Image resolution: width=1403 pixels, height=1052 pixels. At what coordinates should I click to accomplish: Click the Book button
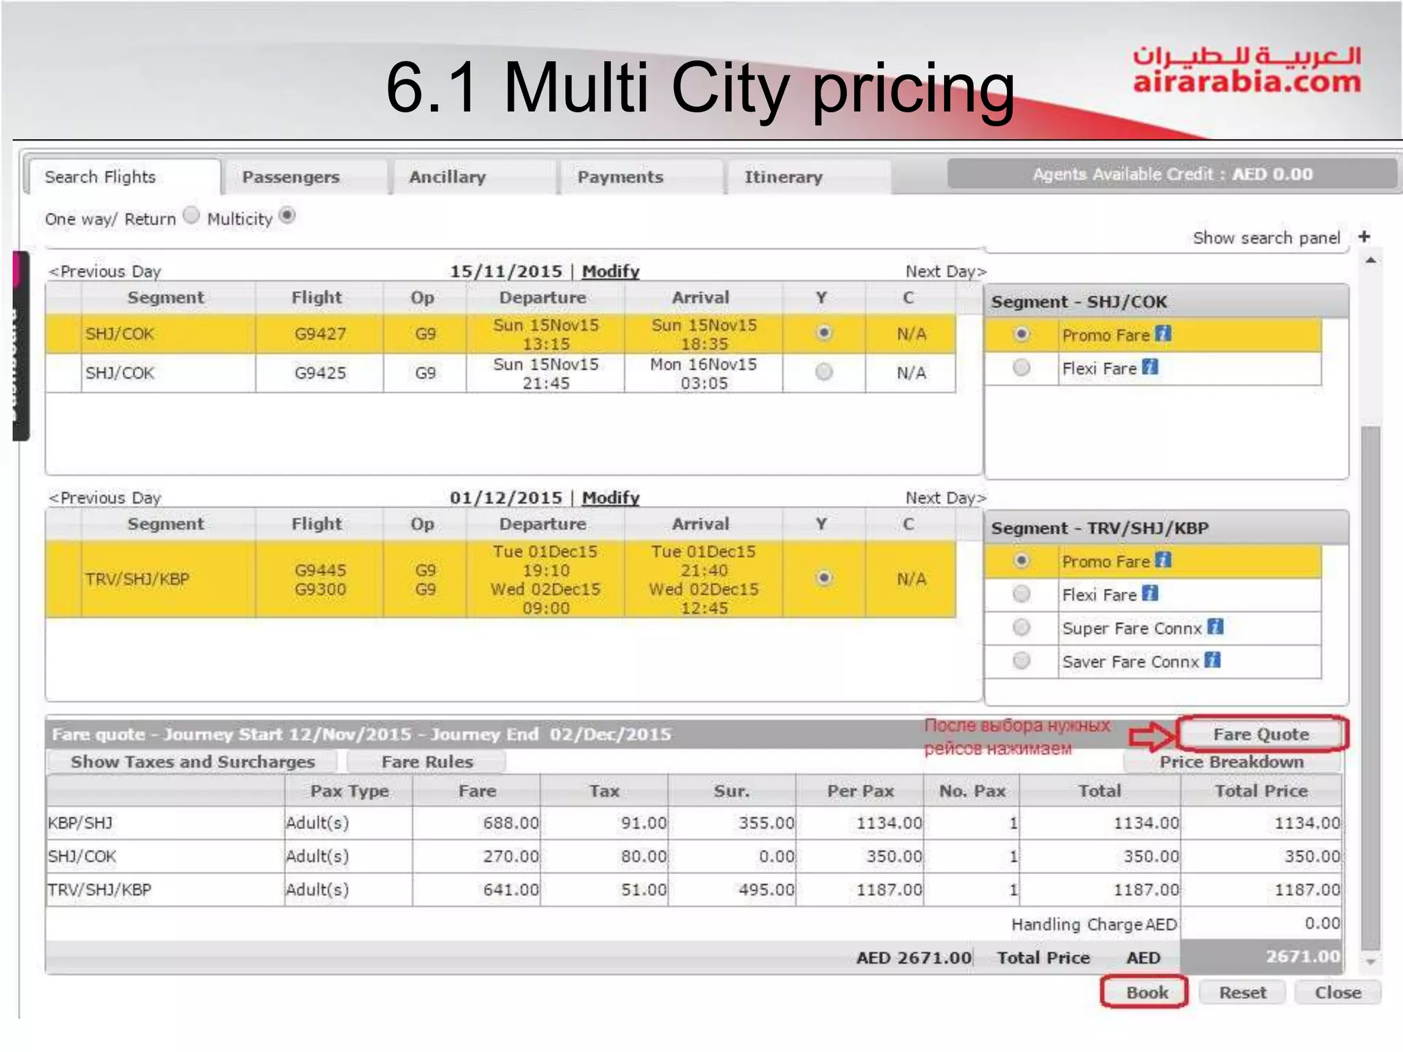pyautogui.click(x=1145, y=992)
